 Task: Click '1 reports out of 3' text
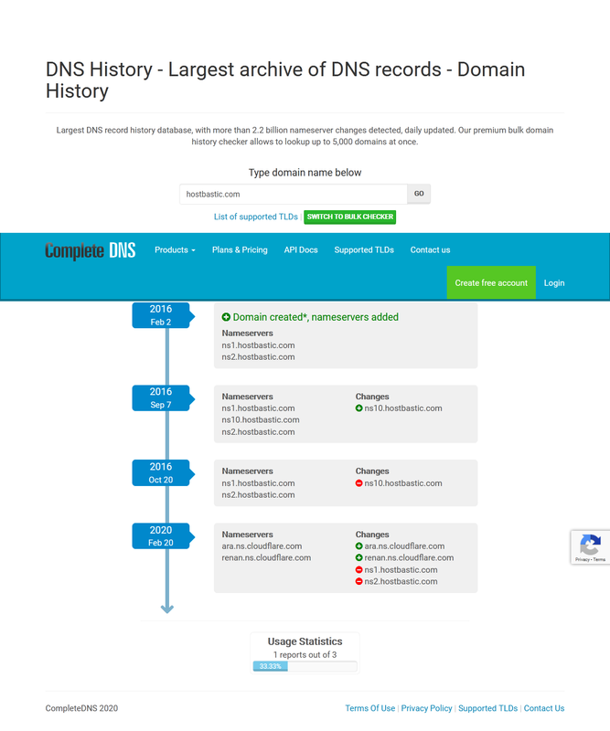pos(305,654)
